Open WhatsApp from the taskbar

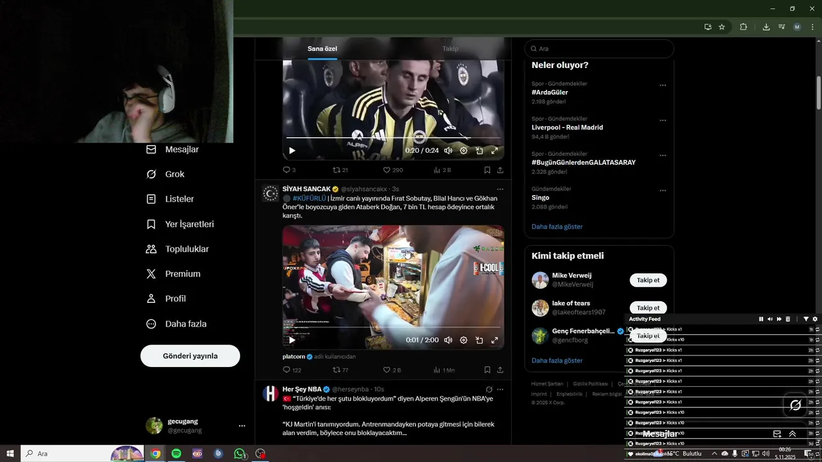coord(240,454)
